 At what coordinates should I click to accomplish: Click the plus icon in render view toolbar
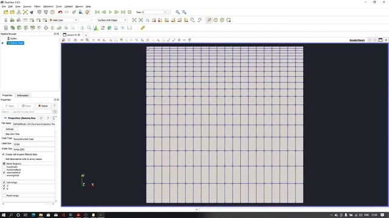[179, 40]
